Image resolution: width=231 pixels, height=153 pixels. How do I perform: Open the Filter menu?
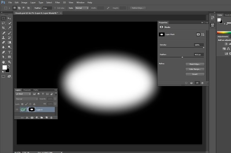(58, 3)
